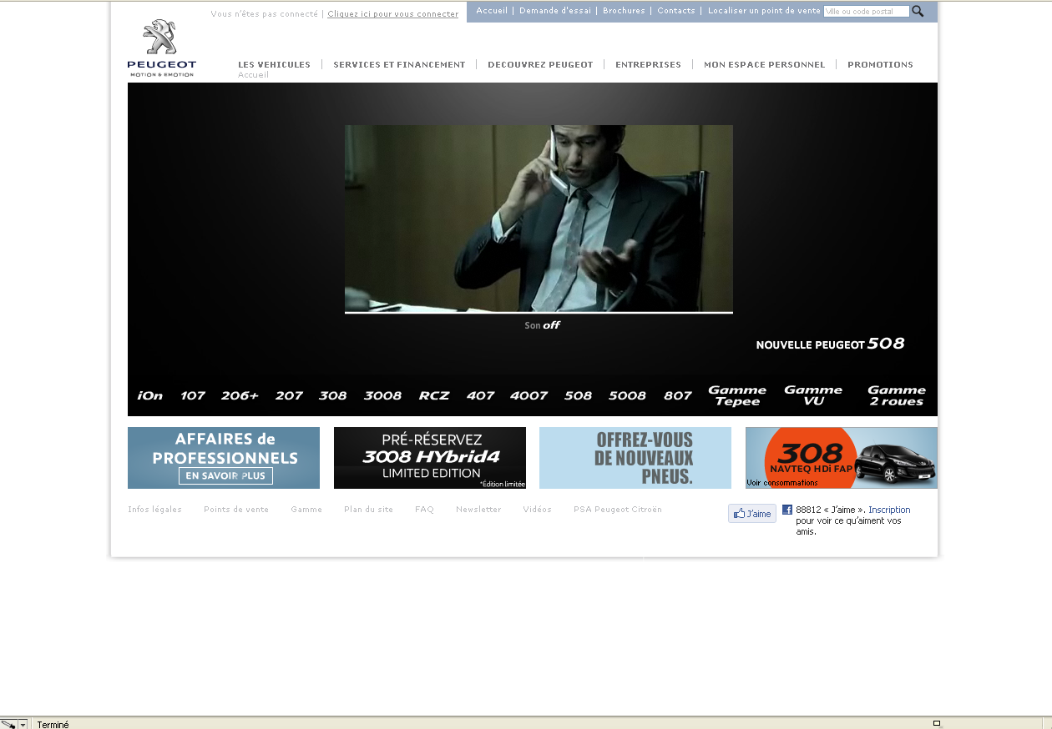The image size is (1052, 729).
Task: Open Vidéos footer link
Action: pos(537,510)
